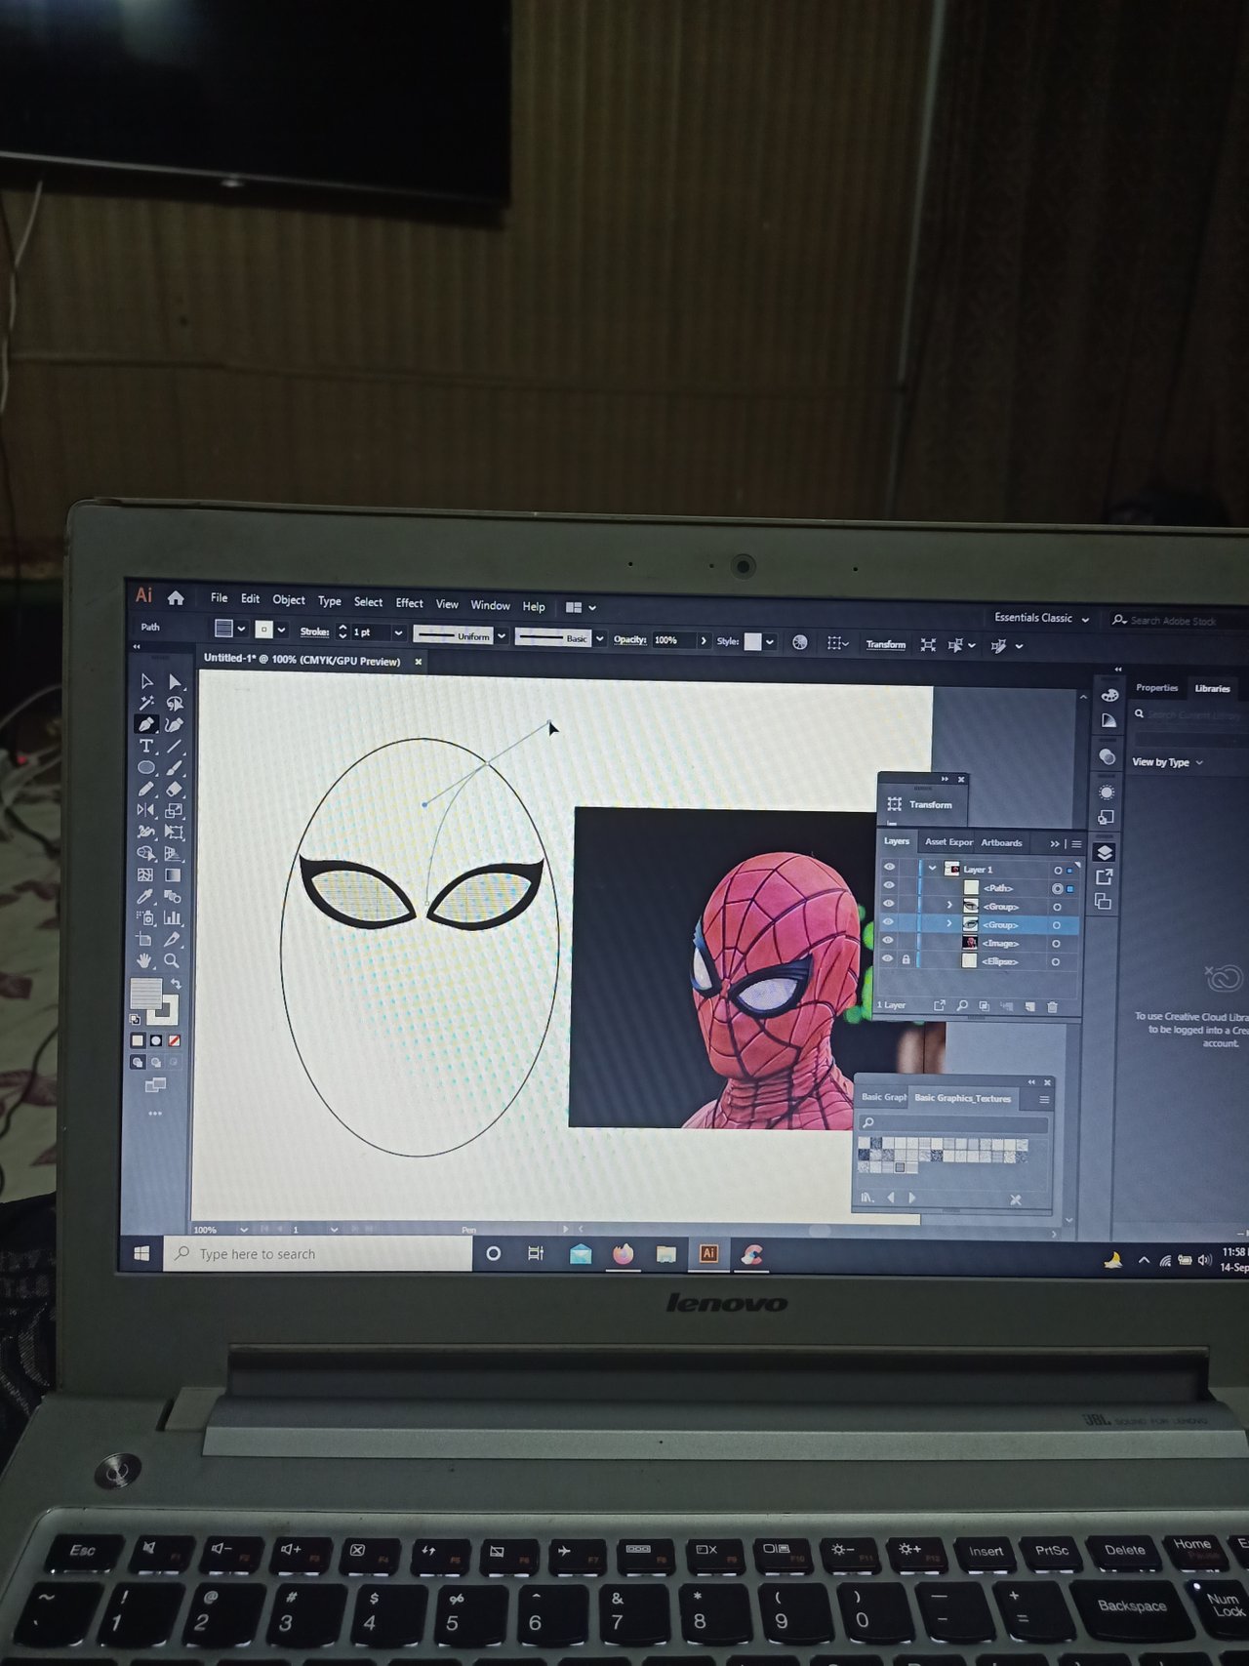1249x1666 pixels.
Task: Open the Arrange Documents dropdown after Help
Action: click(581, 607)
